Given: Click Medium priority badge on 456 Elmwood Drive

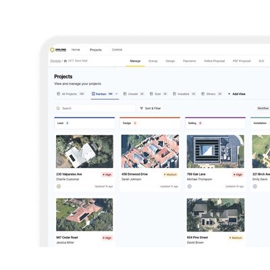Looking at the screenshot, I should click(x=170, y=175).
